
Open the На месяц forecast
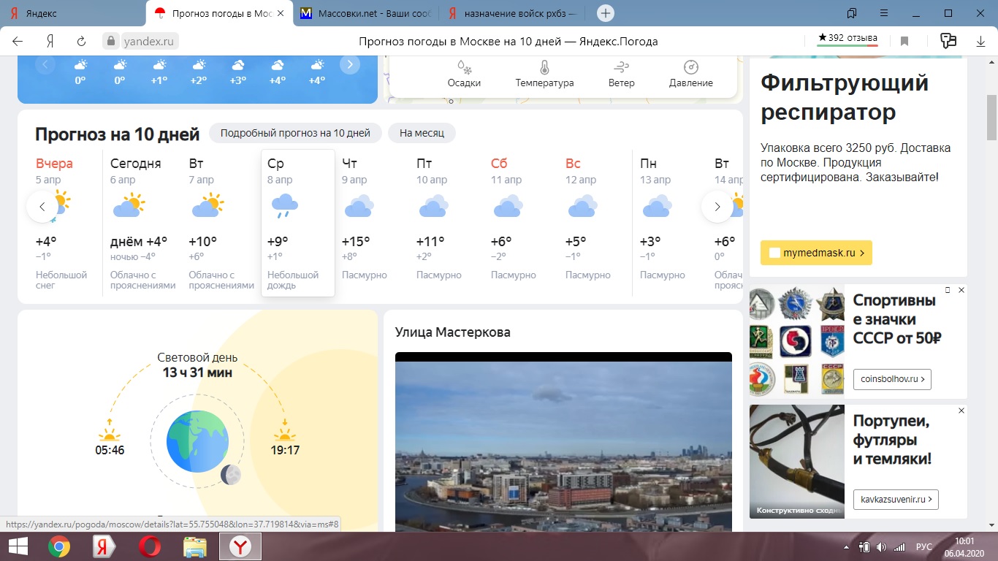click(x=422, y=133)
